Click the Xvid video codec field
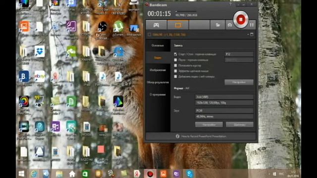 point(224,97)
